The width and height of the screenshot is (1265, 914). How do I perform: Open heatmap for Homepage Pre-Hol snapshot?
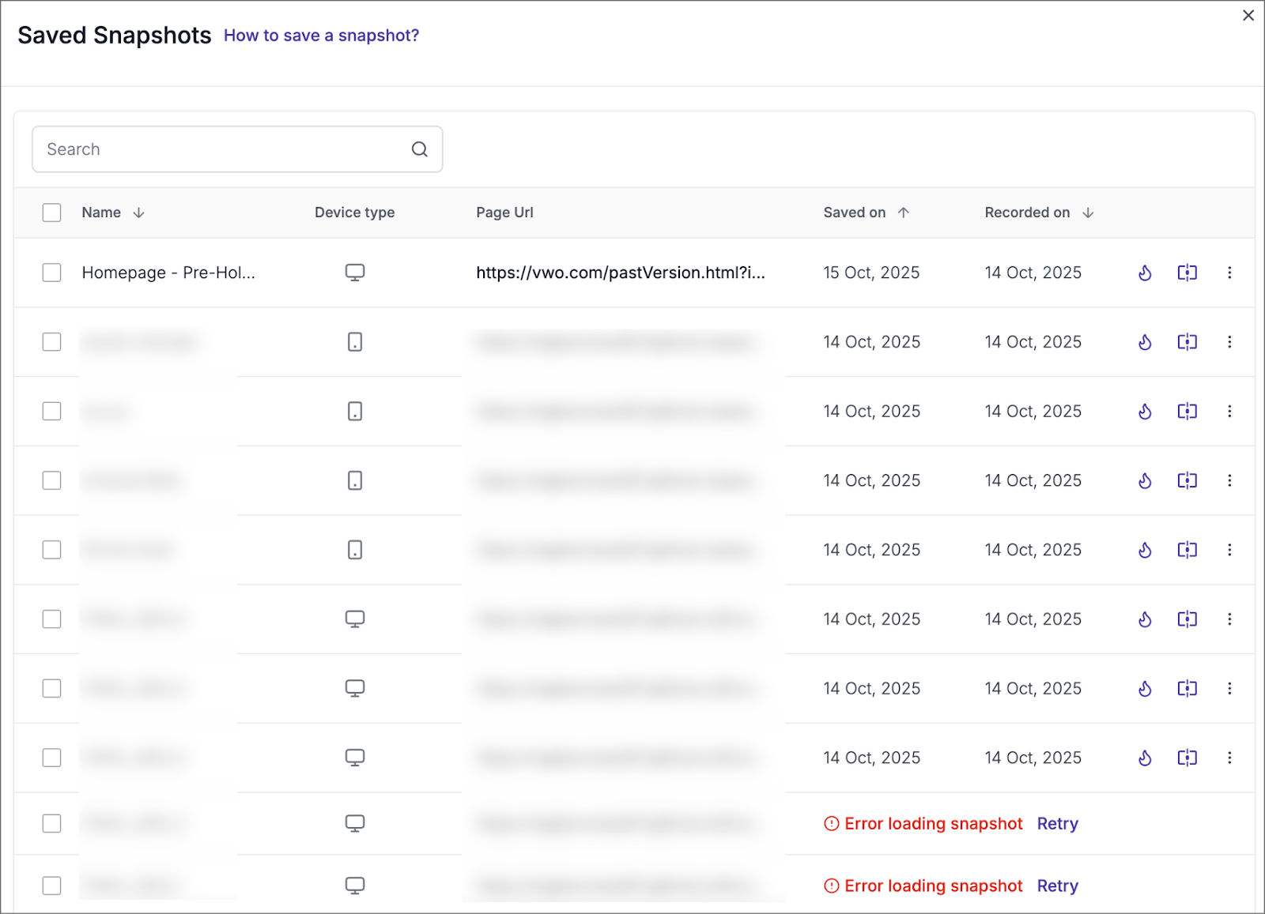coord(1144,273)
